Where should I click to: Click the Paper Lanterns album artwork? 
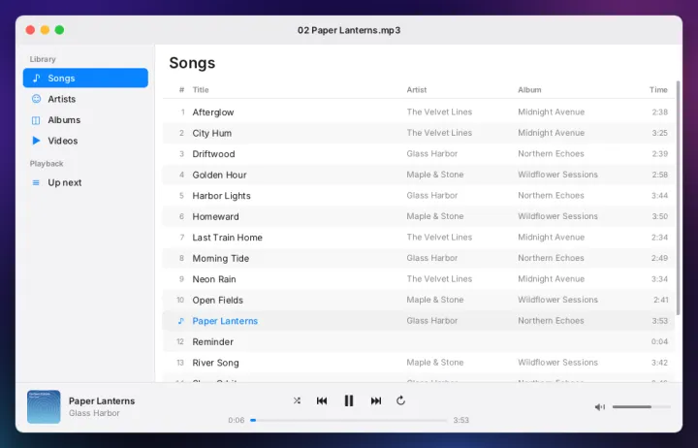[44, 407]
